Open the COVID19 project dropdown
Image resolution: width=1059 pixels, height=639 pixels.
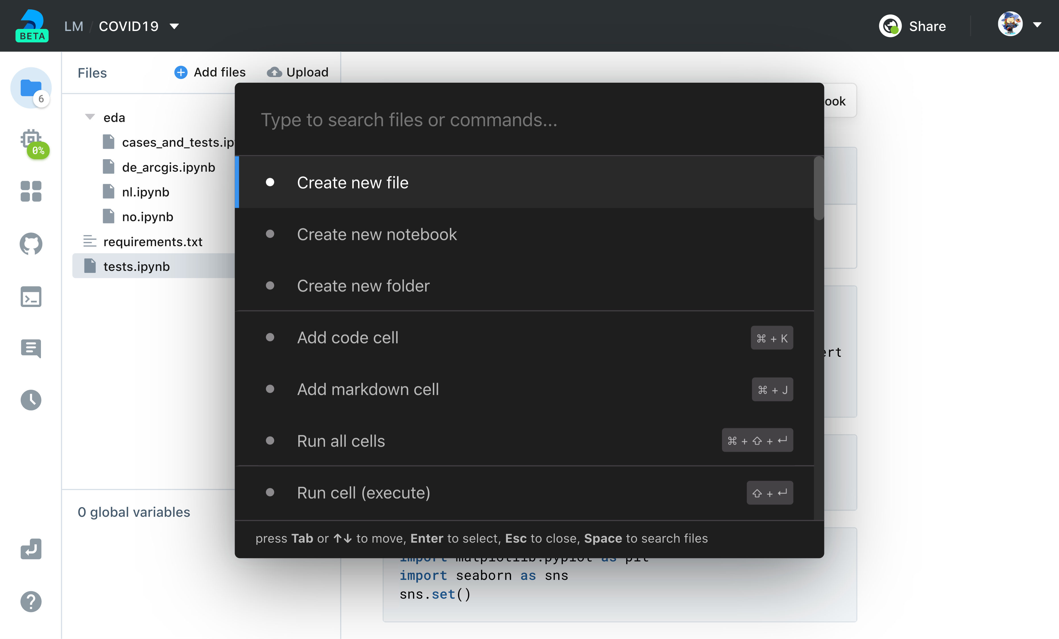[174, 26]
